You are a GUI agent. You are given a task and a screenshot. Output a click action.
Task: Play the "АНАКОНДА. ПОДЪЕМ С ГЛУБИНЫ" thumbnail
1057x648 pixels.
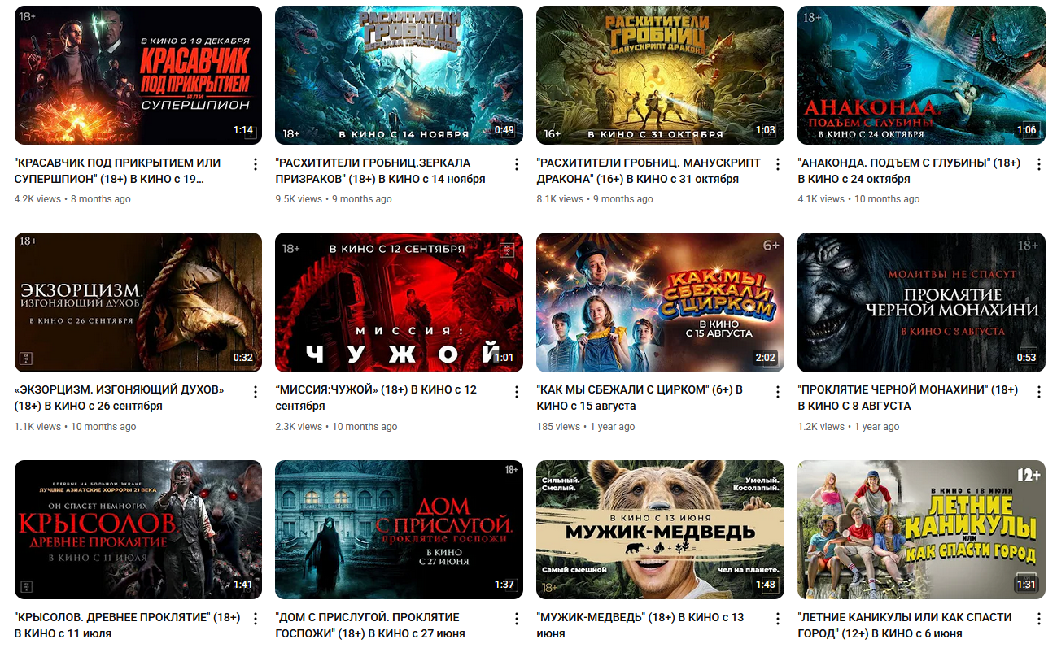[x=922, y=76]
